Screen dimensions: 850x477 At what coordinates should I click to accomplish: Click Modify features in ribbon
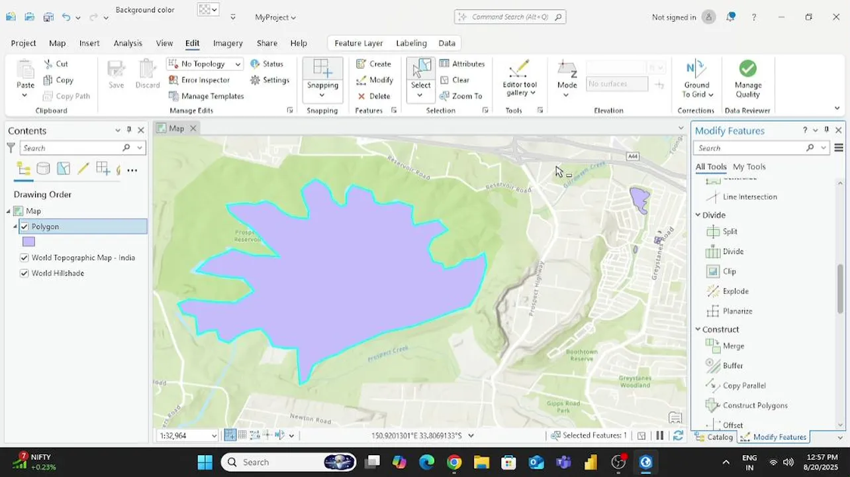(x=375, y=79)
